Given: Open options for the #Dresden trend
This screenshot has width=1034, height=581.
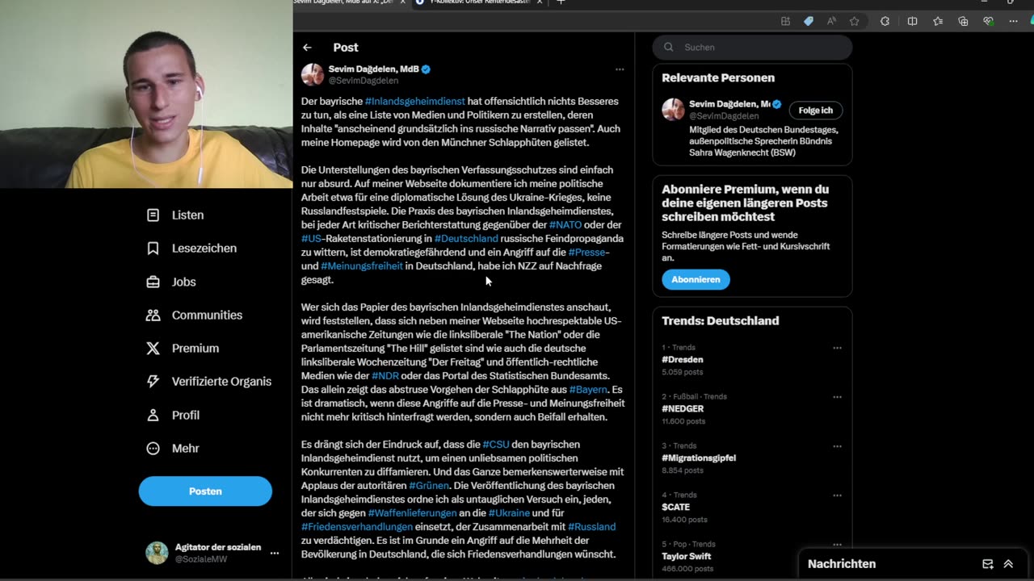Looking at the screenshot, I should coord(837,348).
